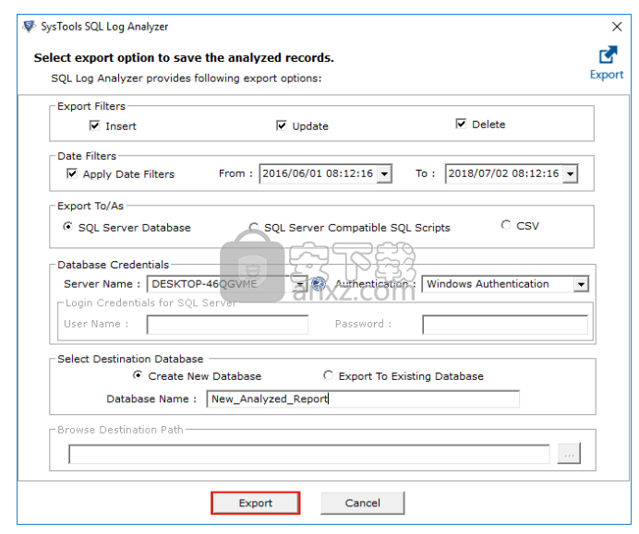
Task: Click the 'Browse Destination Path' label
Action: [x=121, y=430]
